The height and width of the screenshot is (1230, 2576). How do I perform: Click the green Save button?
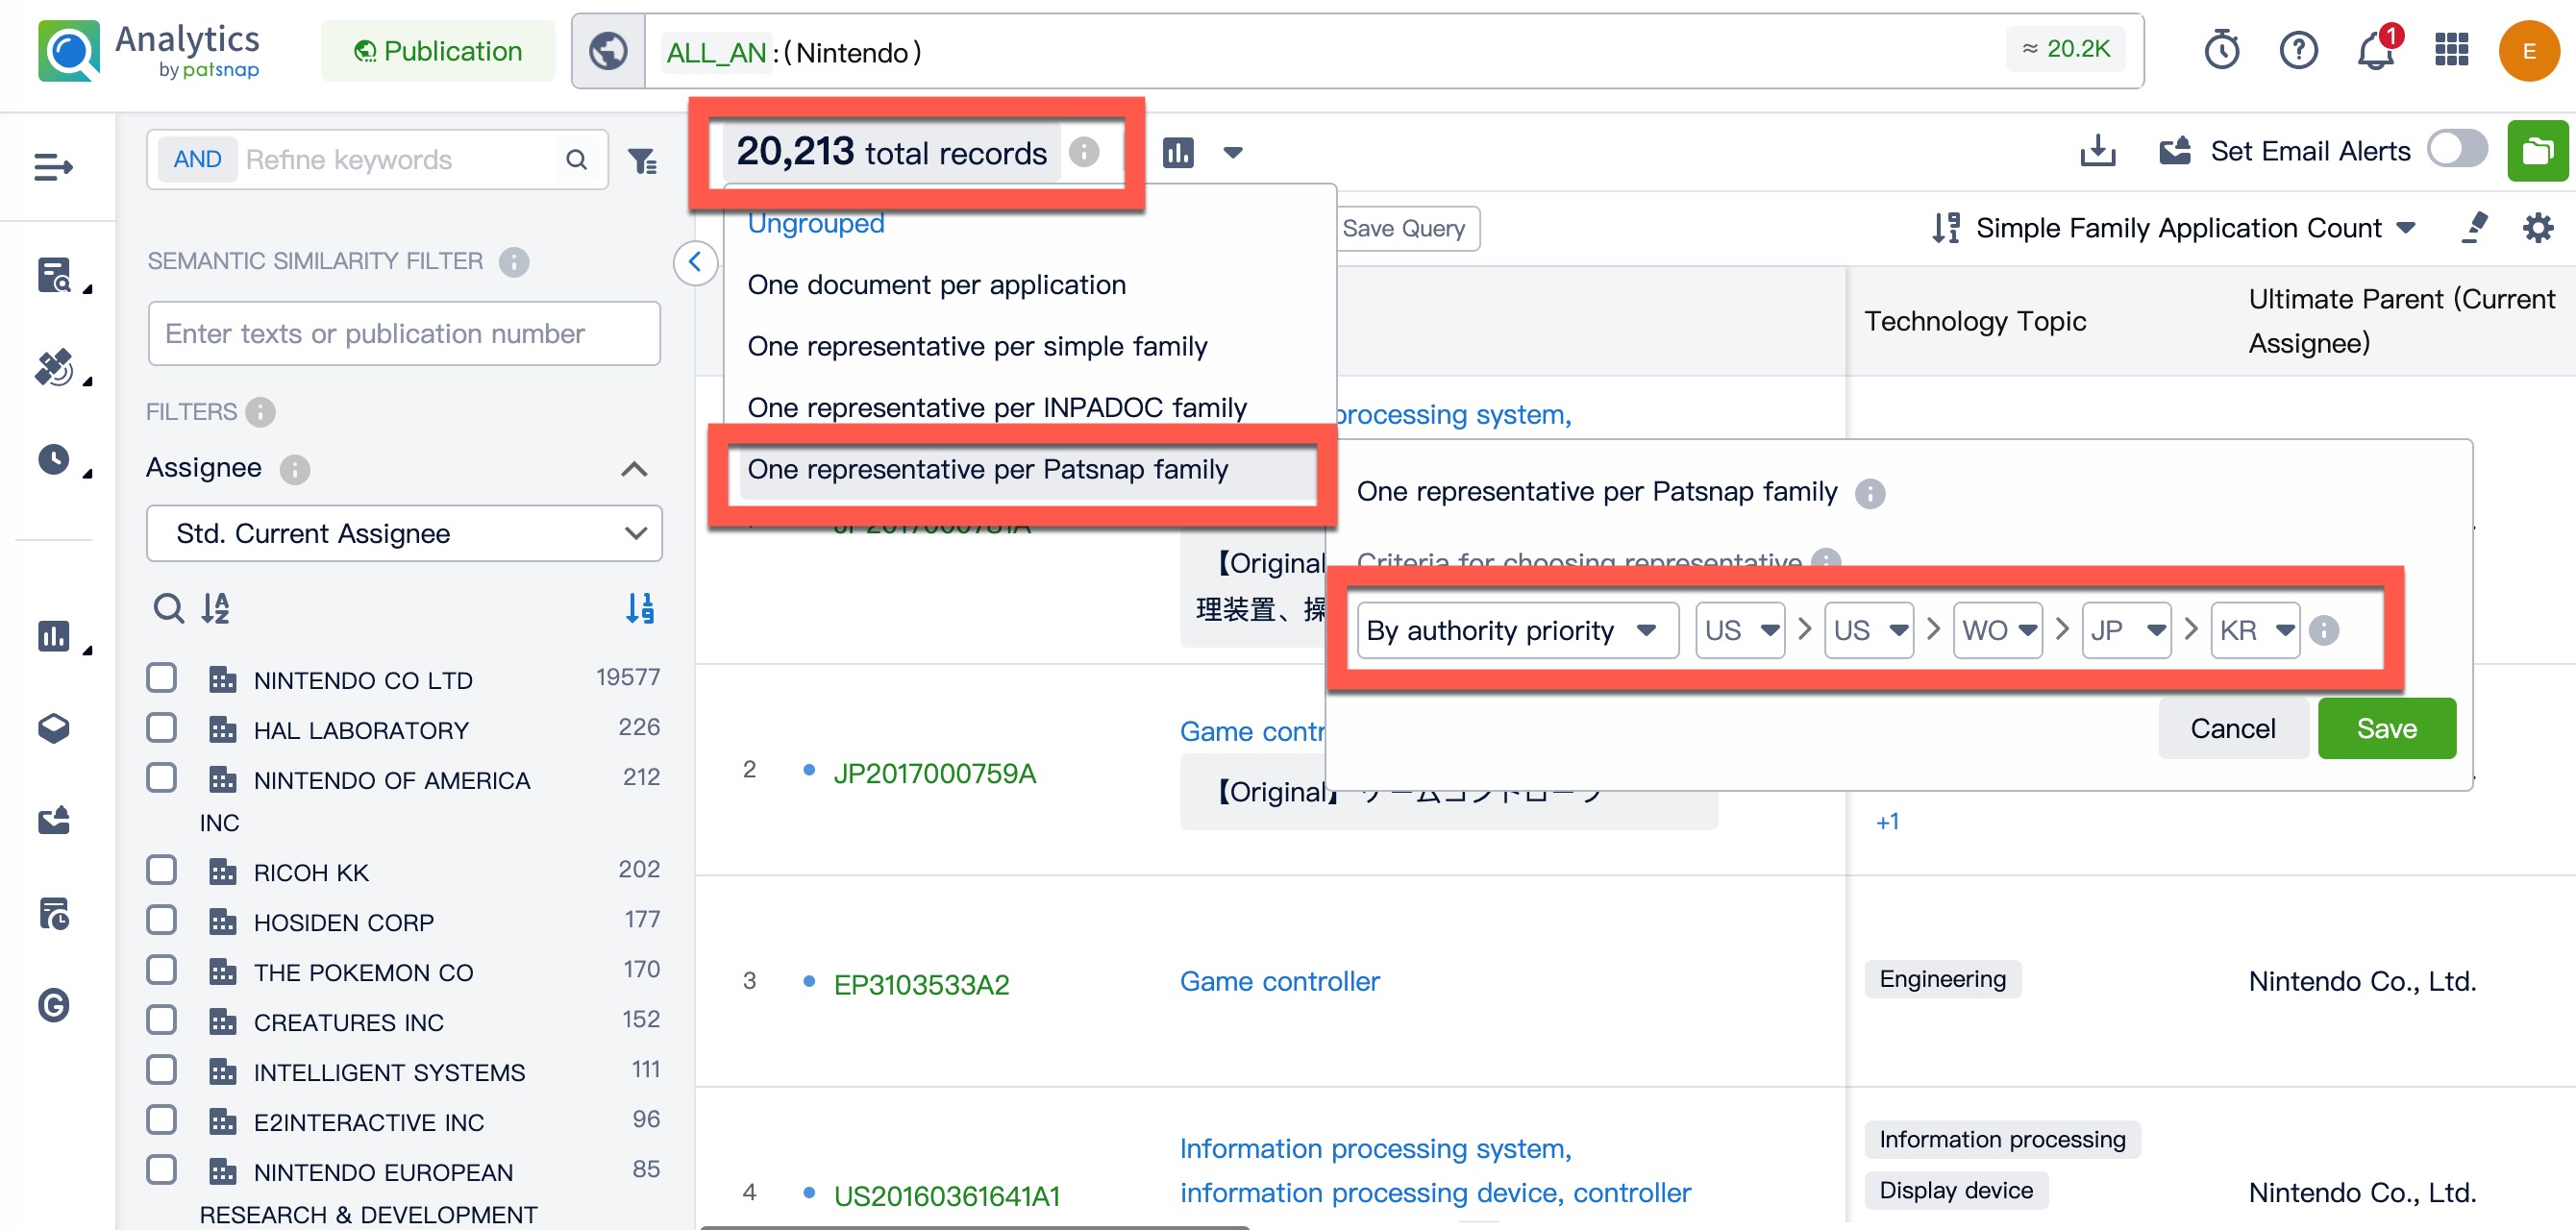point(2385,729)
